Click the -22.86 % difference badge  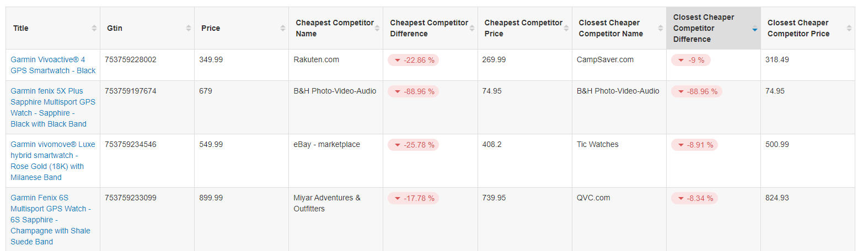(x=413, y=60)
